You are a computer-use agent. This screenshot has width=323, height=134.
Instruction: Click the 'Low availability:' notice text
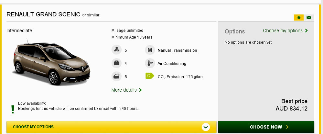(x=32, y=103)
